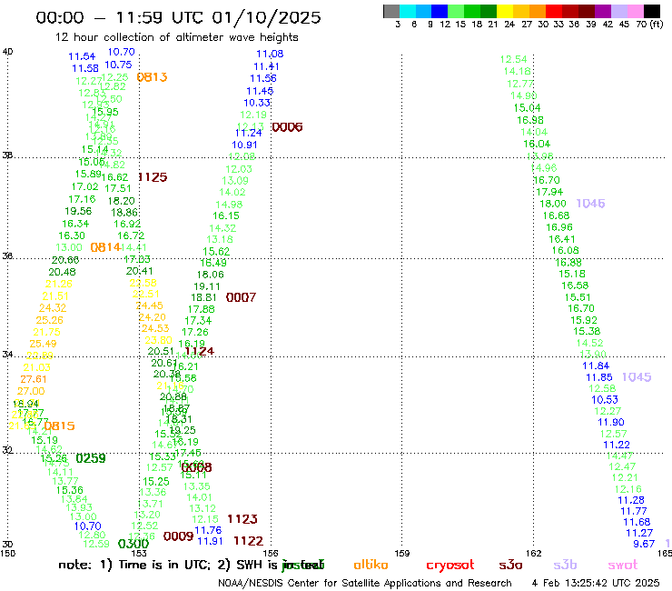Click longitude axis label '159'
This screenshot has width=672, height=591.
[402, 554]
